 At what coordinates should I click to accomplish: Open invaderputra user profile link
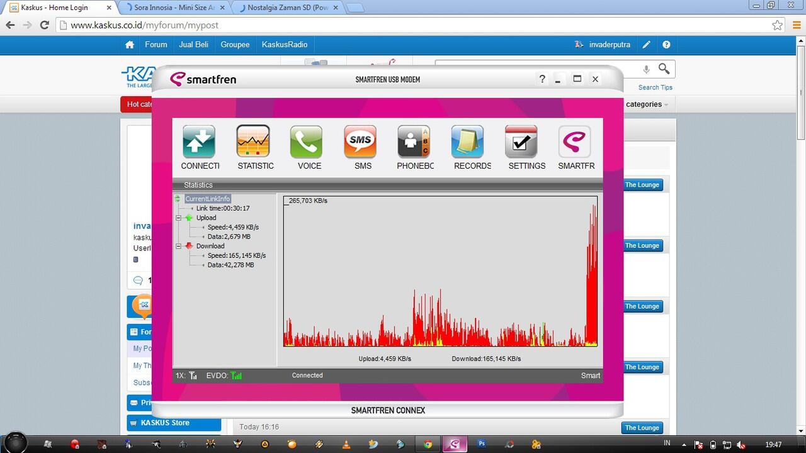tap(610, 45)
